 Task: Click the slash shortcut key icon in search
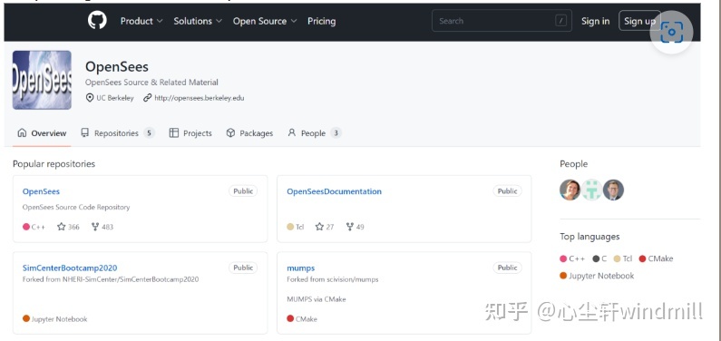pyautogui.click(x=560, y=21)
